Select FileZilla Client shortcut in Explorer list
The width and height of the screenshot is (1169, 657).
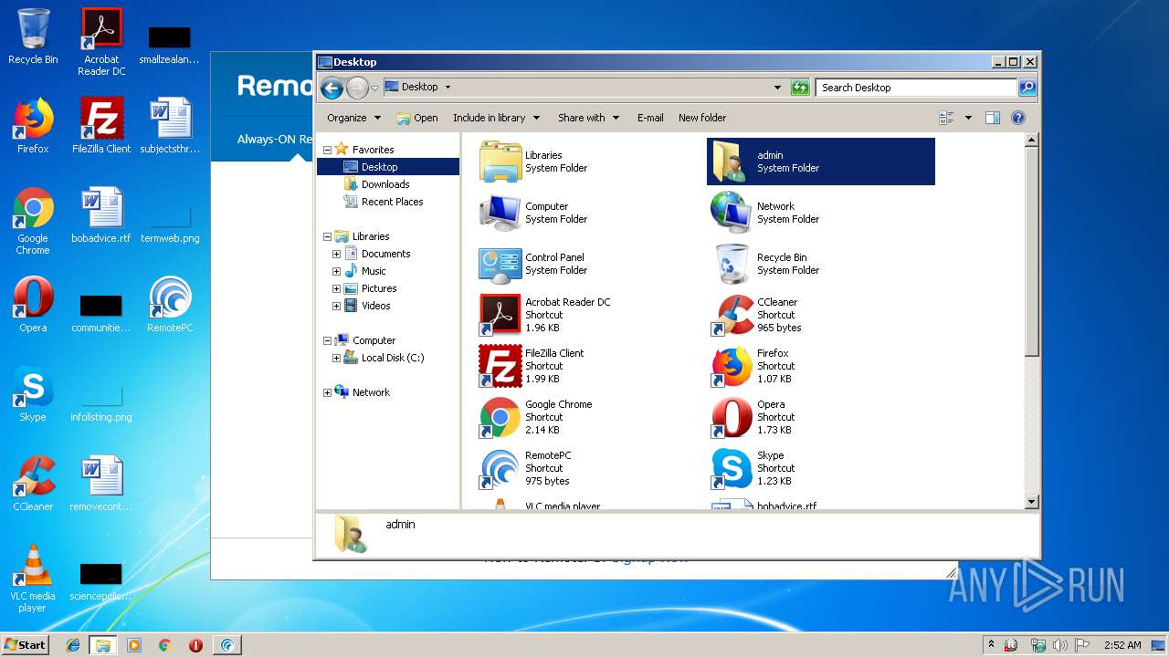[500, 366]
